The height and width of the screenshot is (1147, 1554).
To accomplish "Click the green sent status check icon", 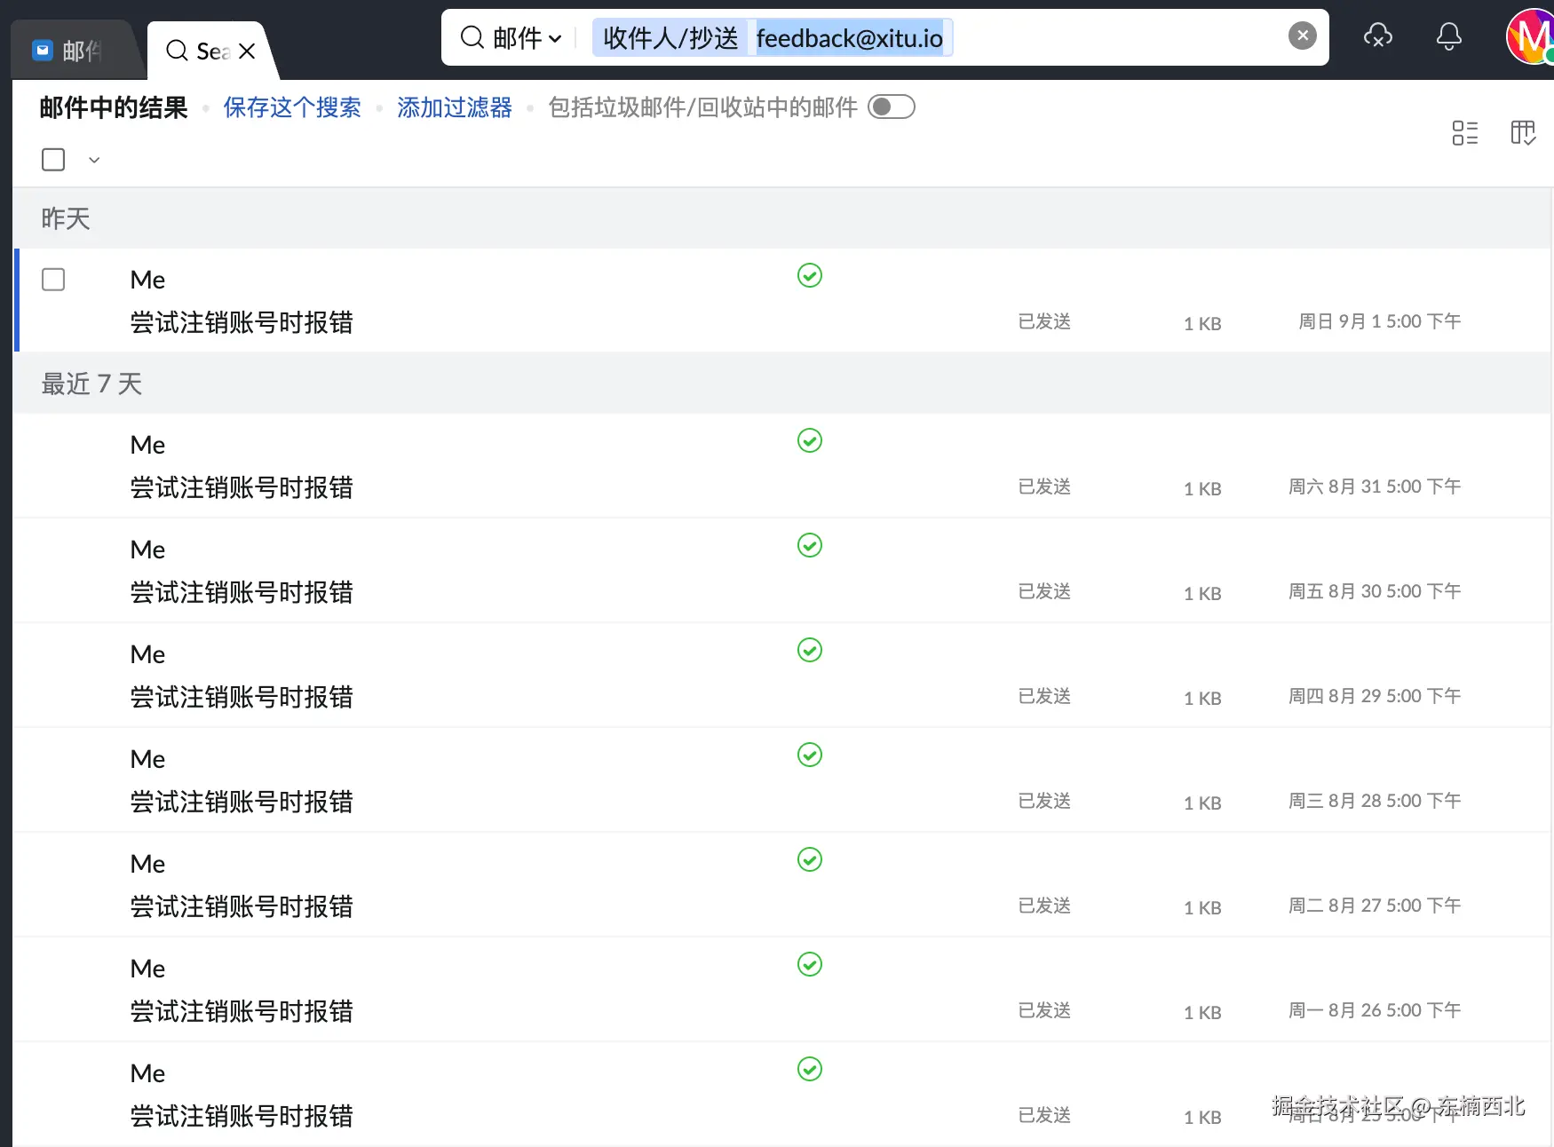I will pos(809,276).
